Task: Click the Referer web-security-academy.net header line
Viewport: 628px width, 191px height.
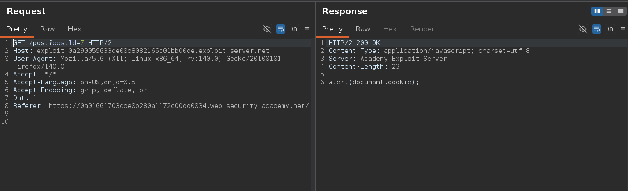Action: click(x=161, y=106)
